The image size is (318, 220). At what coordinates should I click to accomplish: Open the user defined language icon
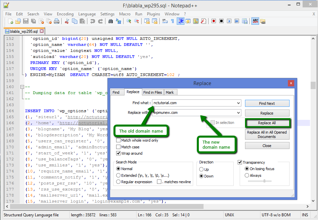pos(188,21)
